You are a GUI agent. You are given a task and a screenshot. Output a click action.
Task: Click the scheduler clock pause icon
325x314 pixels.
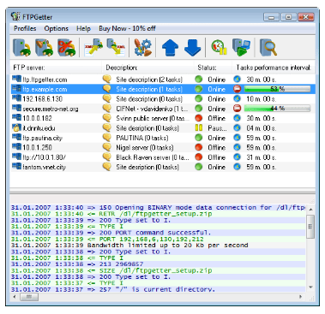click(219, 47)
